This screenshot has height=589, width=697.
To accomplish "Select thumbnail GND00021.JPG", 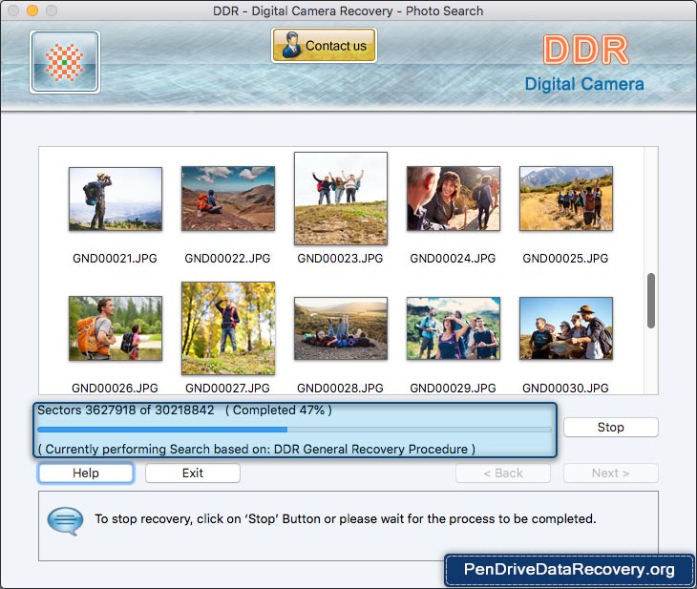I will (x=115, y=200).
